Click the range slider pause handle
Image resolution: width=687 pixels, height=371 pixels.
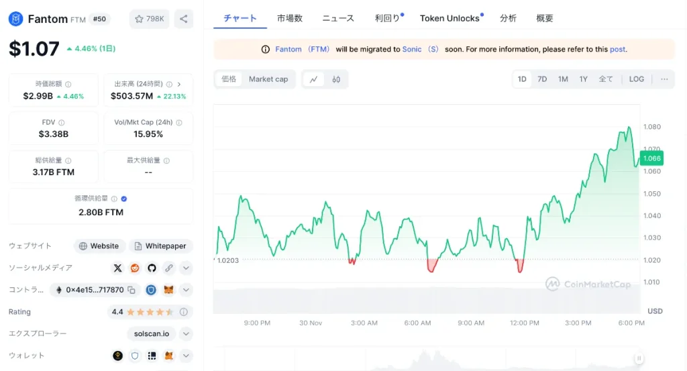pos(639,359)
